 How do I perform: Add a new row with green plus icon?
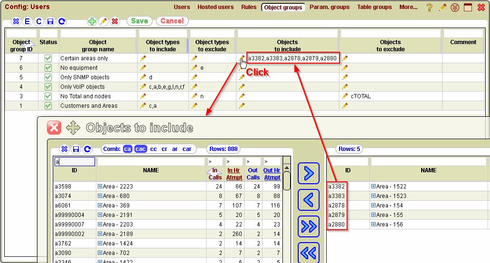[x=92, y=21]
